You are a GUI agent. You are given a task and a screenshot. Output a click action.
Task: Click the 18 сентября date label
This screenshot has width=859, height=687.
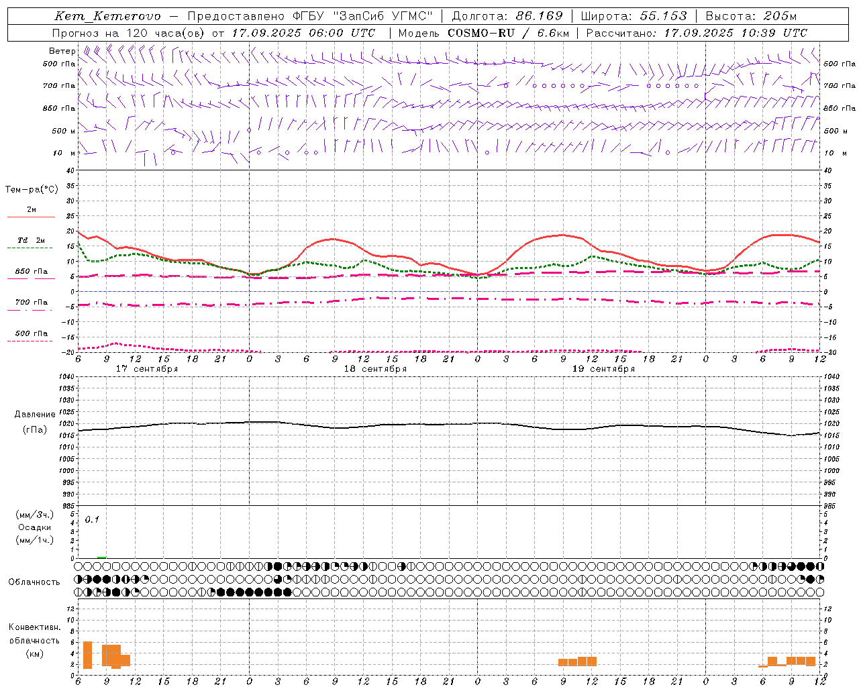tap(375, 369)
